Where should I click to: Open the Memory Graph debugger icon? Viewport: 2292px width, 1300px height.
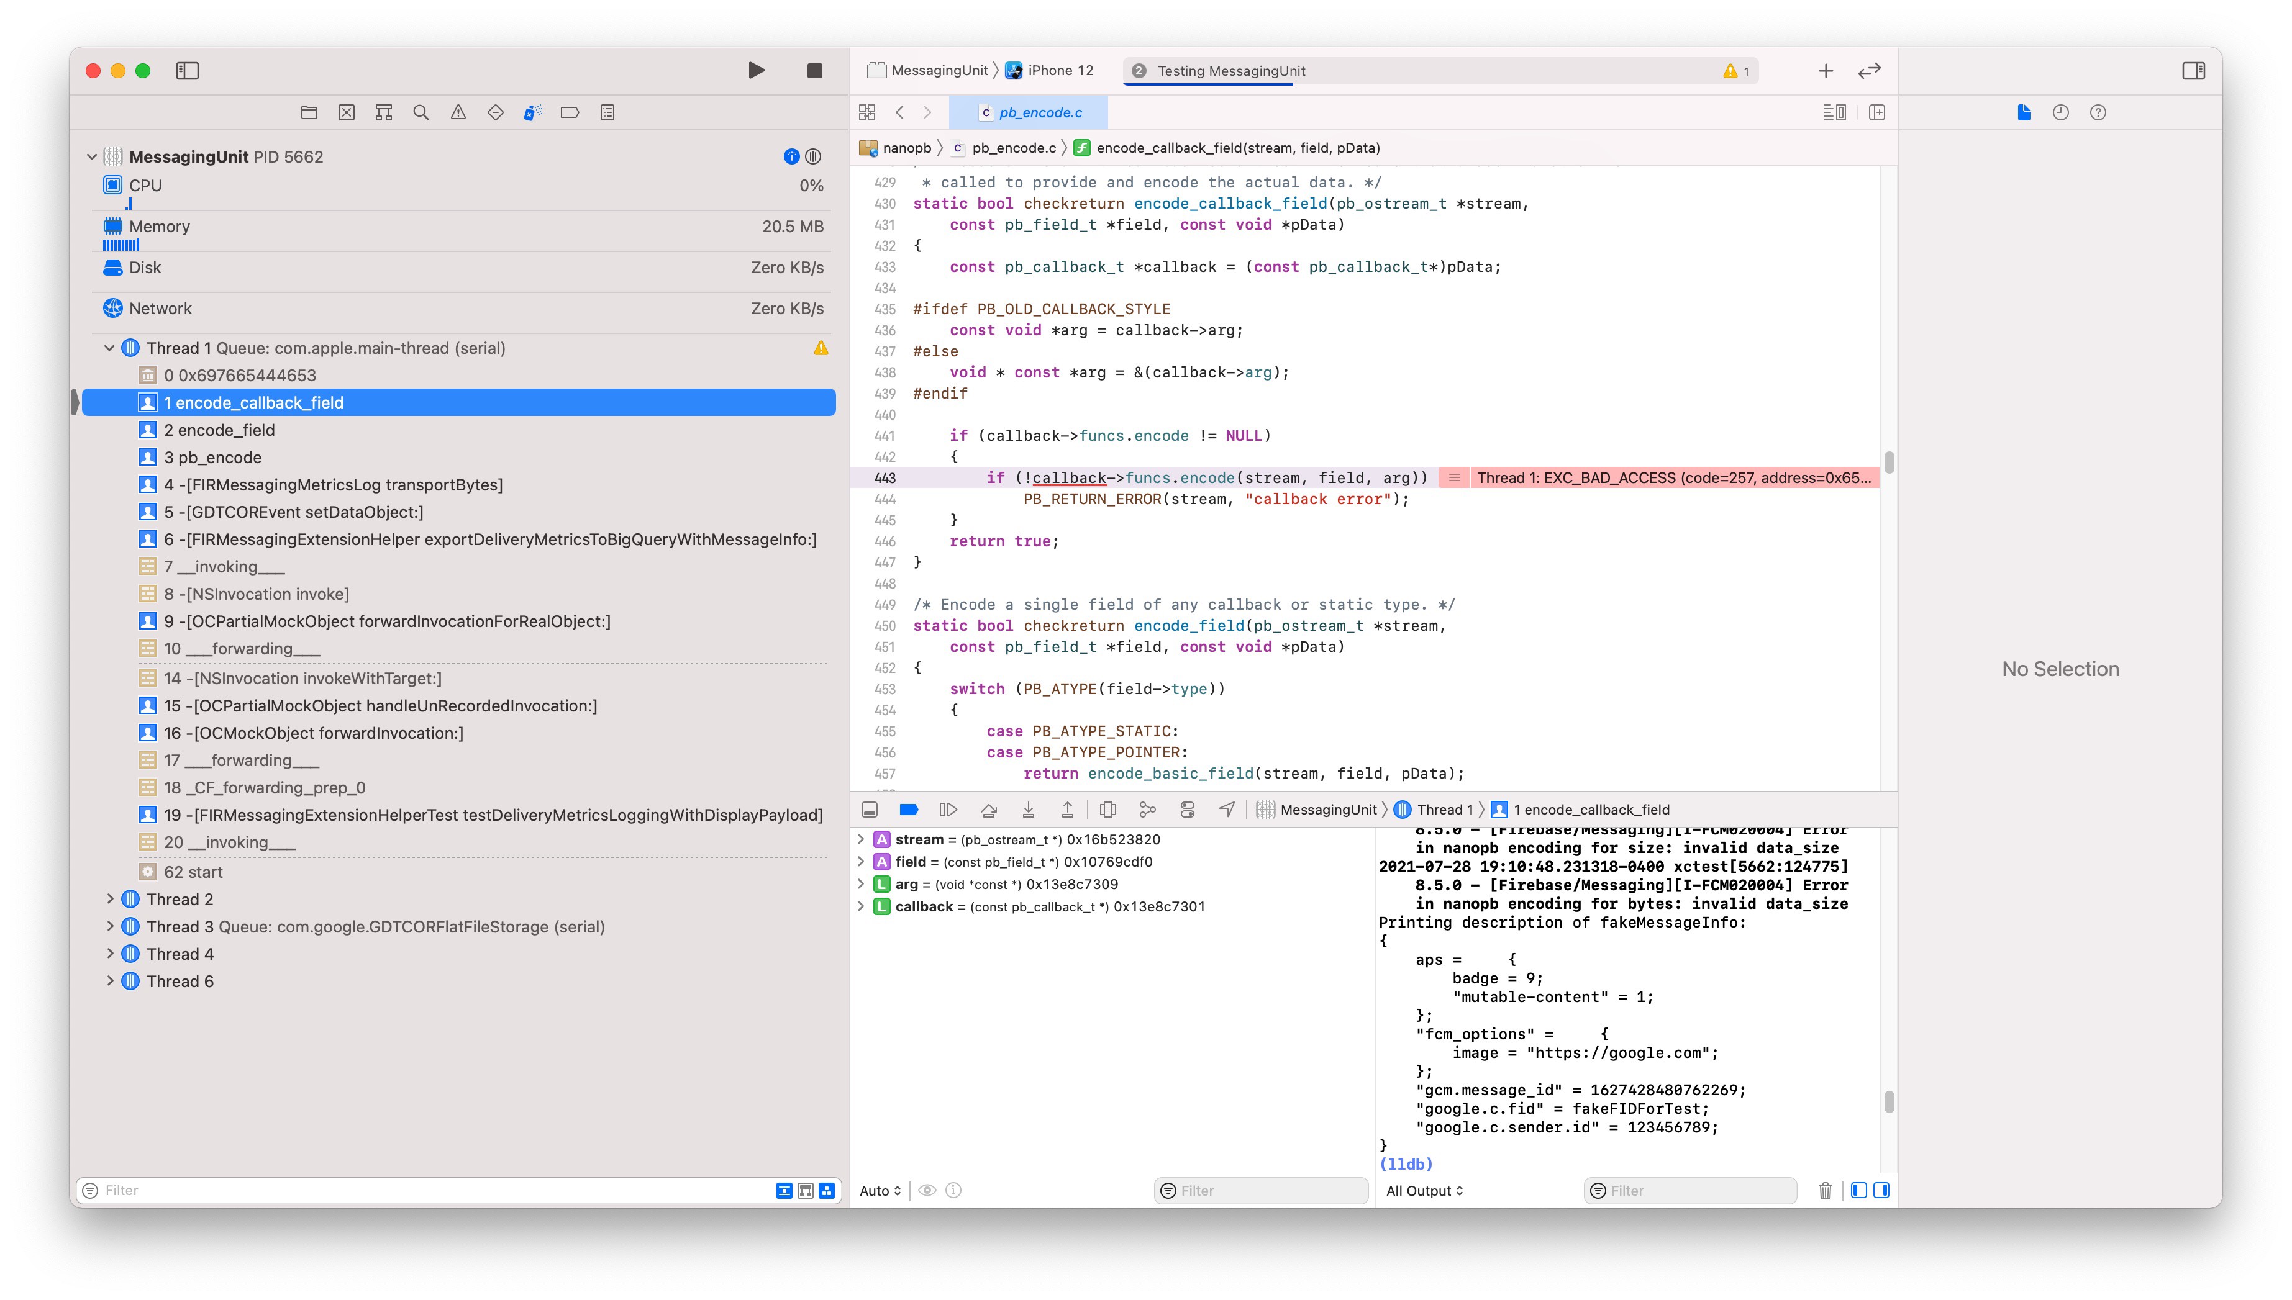(x=1147, y=809)
